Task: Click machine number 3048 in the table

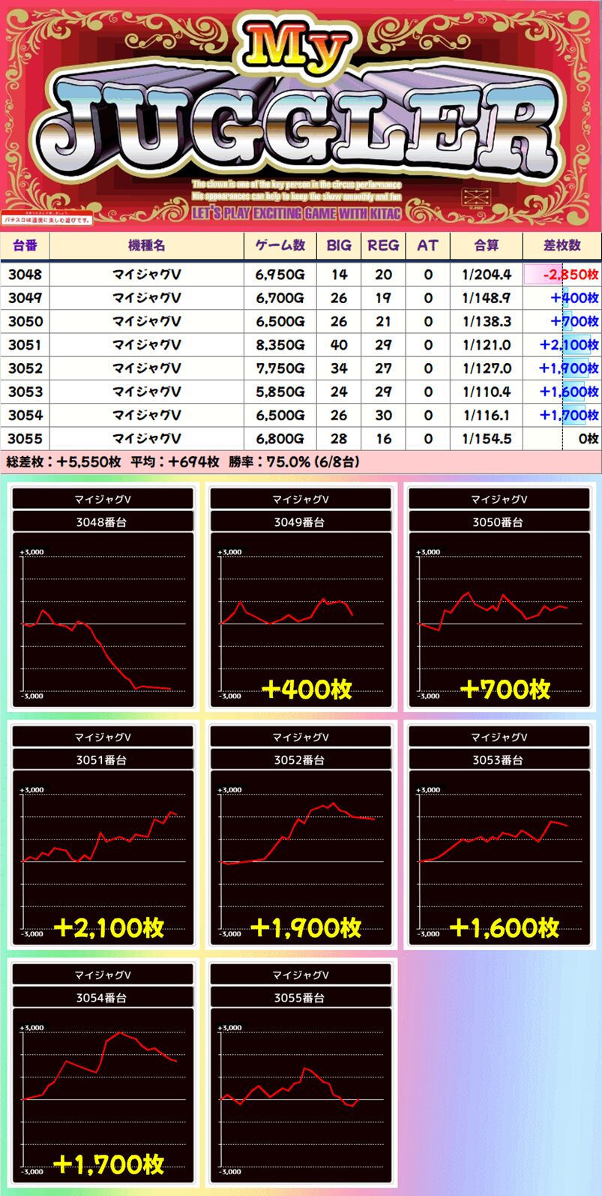Action: point(25,275)
